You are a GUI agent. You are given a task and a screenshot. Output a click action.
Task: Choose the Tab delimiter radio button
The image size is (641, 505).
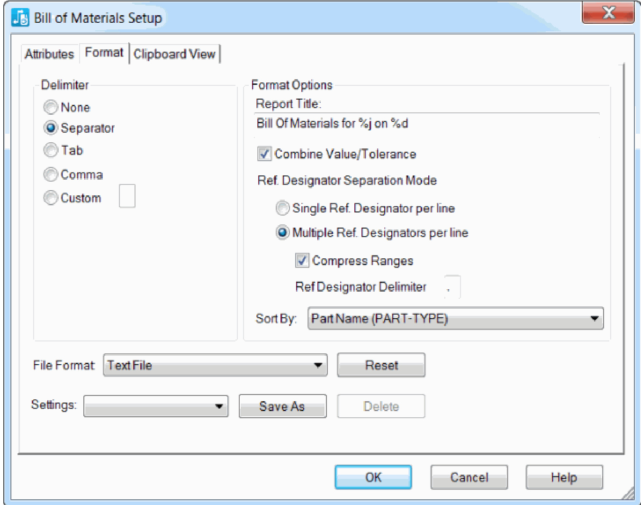point(51,150)
